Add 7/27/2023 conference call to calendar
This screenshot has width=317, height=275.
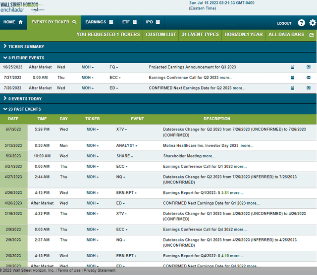pyautogui.click(x=292, y=78)
